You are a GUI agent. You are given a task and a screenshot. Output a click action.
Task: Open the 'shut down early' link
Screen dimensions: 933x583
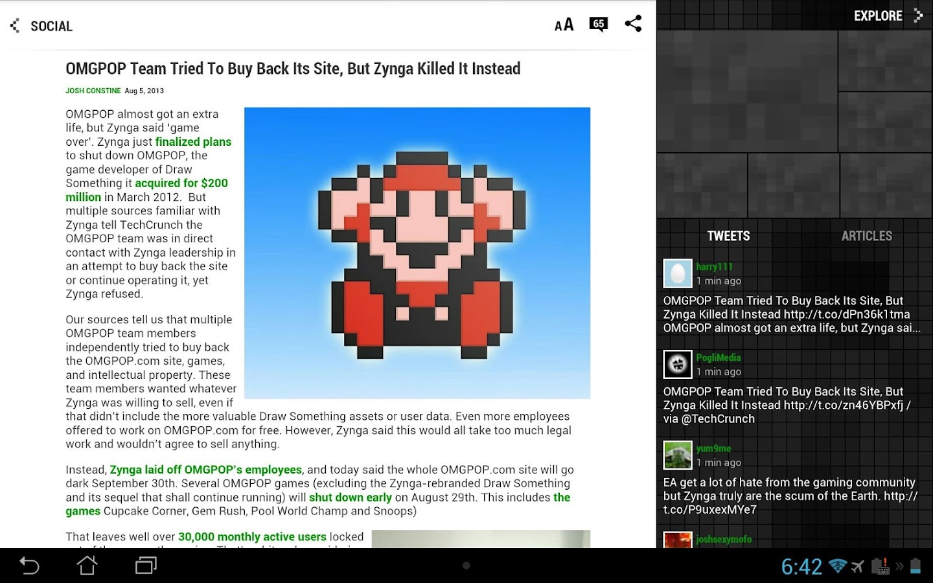[x=350, y=497]
